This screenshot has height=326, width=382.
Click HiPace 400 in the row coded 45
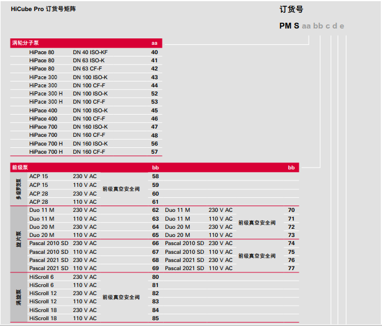click(x=43, y=111)
